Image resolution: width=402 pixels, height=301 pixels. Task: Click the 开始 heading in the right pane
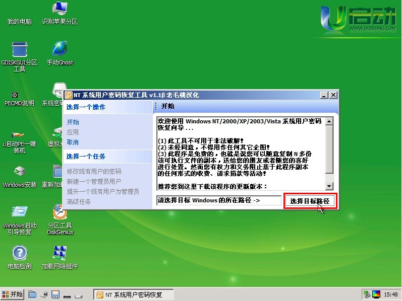click(x=167, y=106)
